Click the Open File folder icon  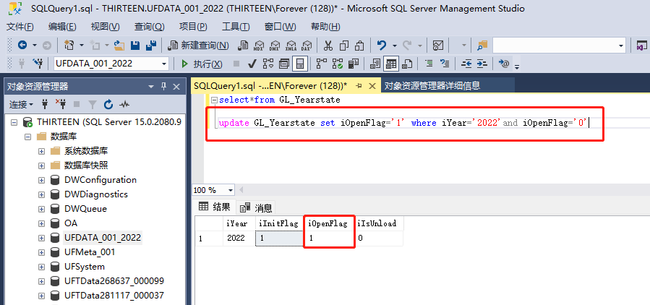coord(119,45)
